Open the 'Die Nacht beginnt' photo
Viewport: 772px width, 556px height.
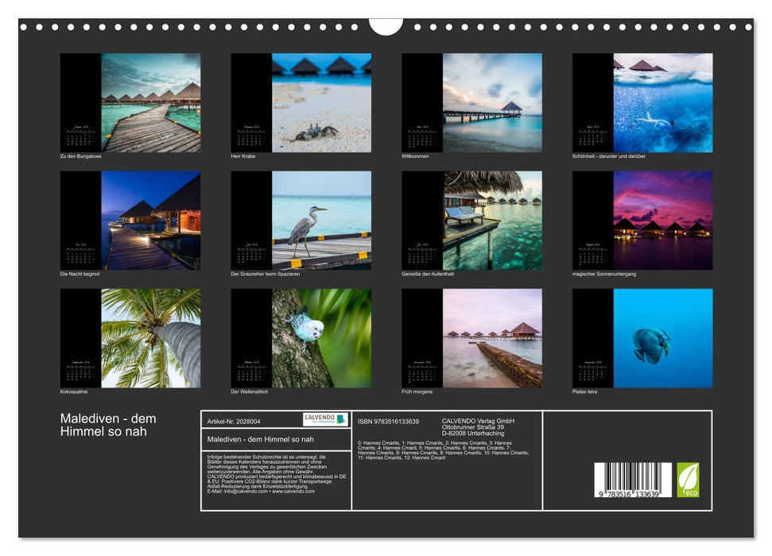click(150, 220)
